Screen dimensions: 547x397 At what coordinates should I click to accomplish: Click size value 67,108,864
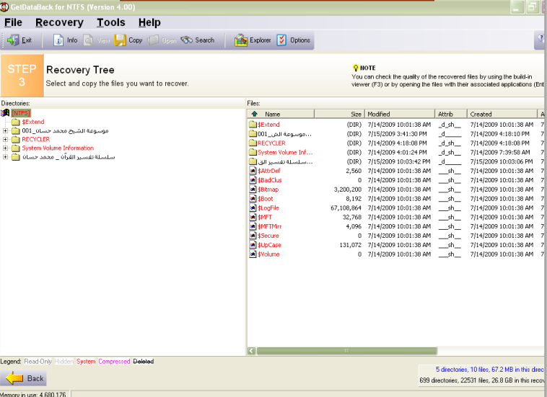(346, 208)
